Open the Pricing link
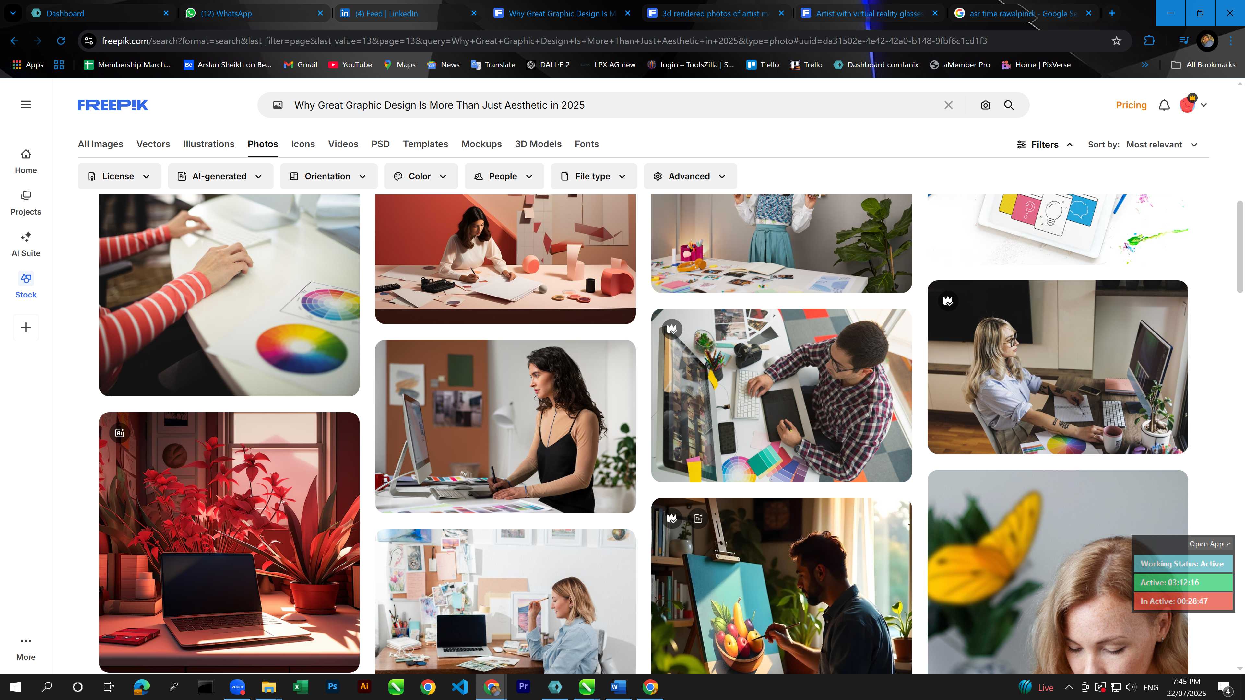Screen dimensions: 1245x700 pos(1131,105)
